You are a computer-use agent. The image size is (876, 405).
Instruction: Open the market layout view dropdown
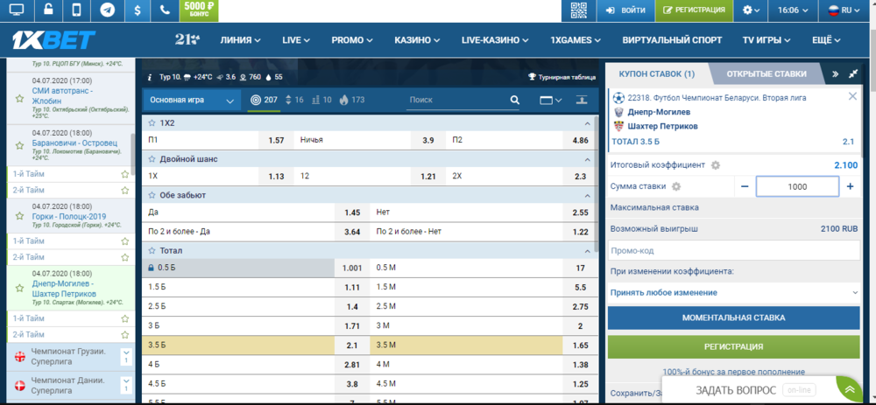tap(550, 101)
